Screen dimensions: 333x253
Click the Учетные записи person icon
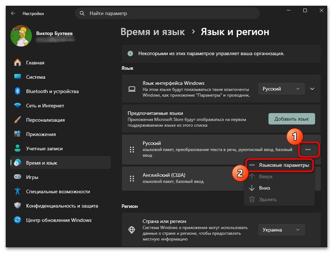click(x=18, y=149)
